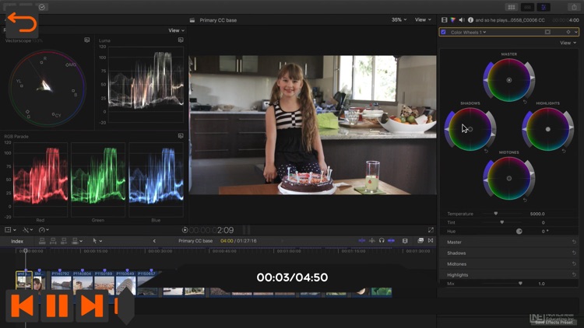Open the scopes View dropdown
Image resolution: width=584 pixels, height=328 pixels.
click(x=177, y=30)
